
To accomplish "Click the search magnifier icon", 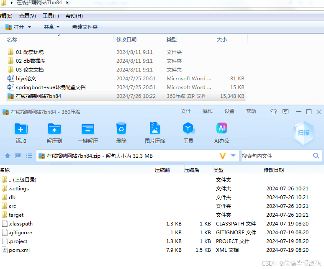I will point(316,156).
